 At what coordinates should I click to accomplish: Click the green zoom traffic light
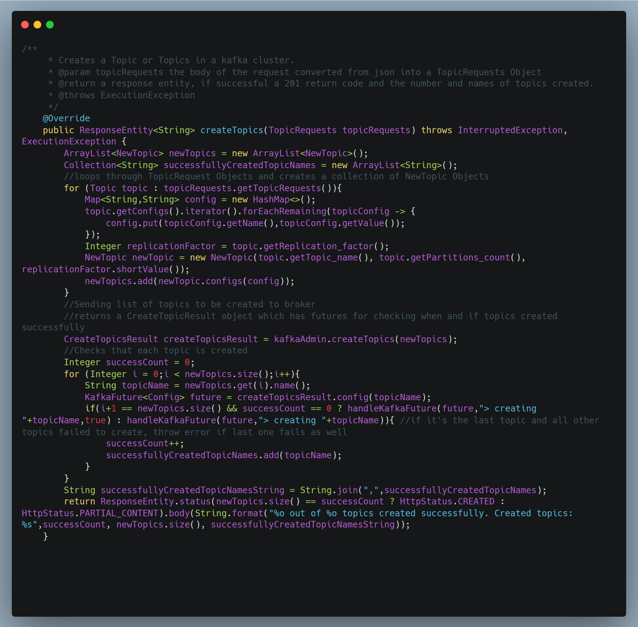[50, 24]
